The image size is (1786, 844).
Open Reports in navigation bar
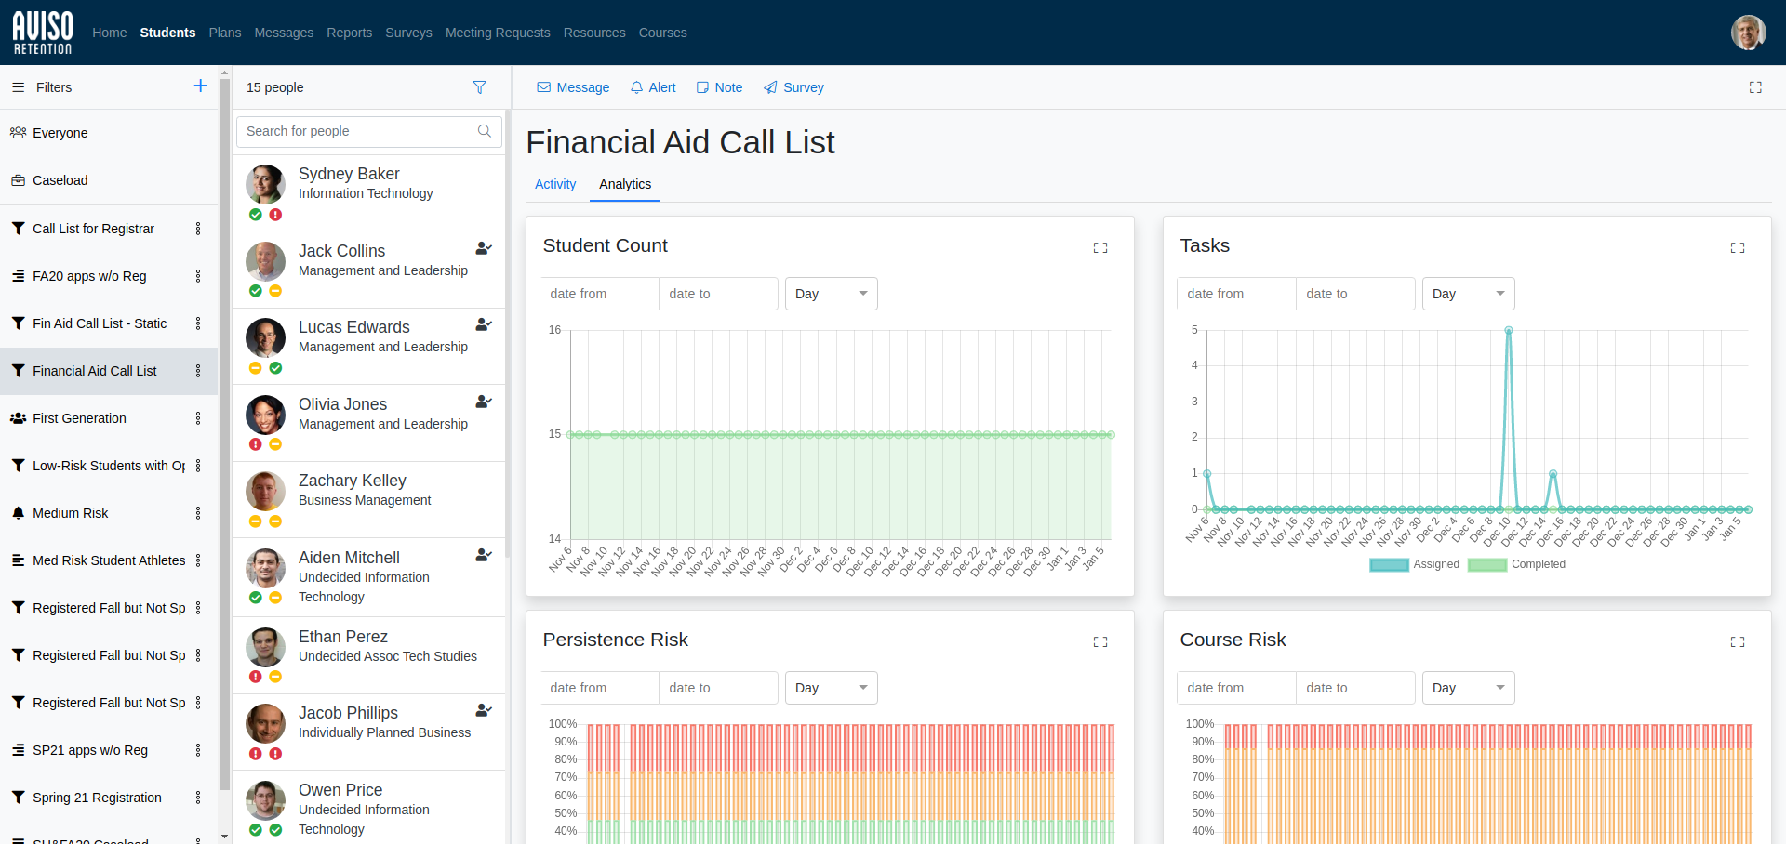point(349,33)
